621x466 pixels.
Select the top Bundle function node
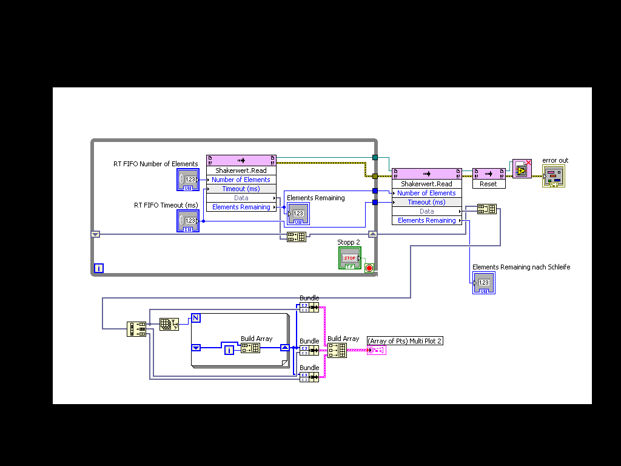click(x=309, y=307)
